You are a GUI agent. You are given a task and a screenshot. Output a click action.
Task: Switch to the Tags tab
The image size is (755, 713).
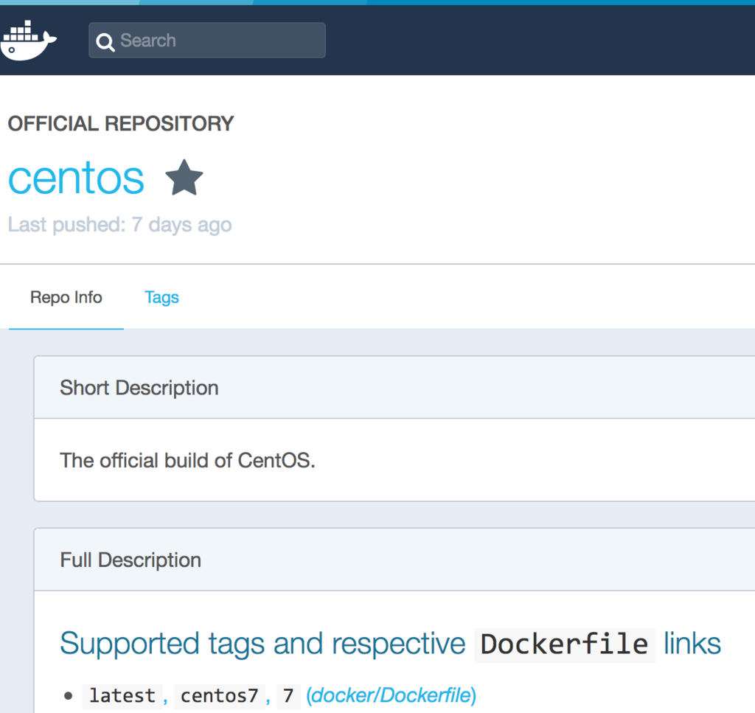point(161,298)
